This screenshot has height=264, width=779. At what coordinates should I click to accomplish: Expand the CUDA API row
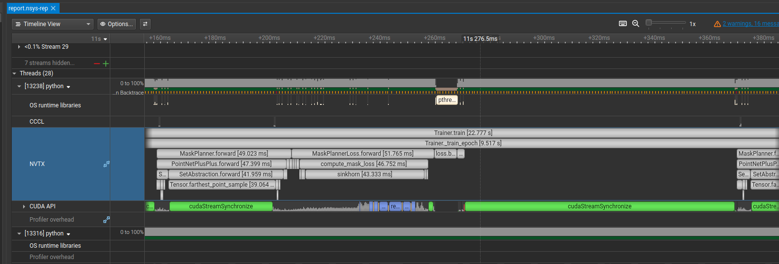24,206
